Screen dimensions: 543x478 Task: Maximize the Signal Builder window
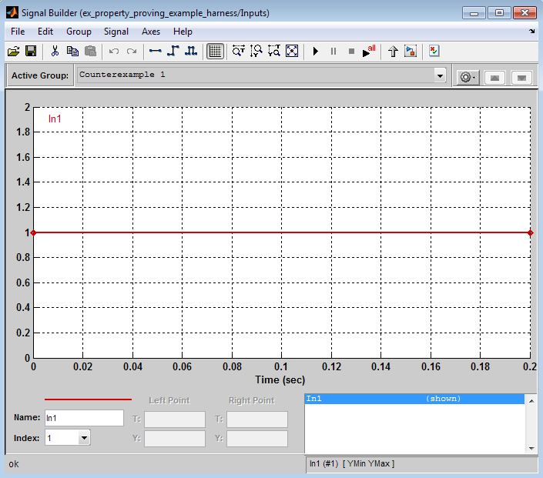coord(499,13)
